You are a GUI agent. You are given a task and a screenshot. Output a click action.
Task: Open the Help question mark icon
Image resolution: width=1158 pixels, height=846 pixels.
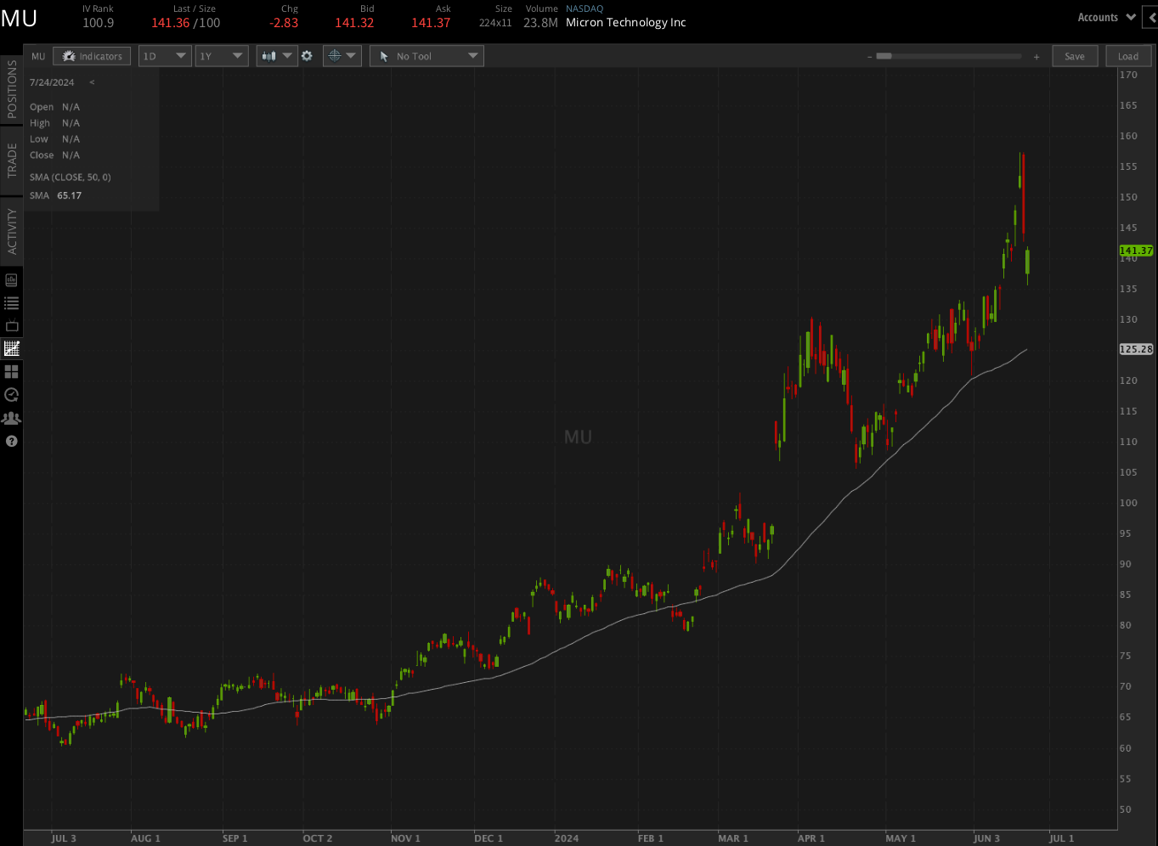pos(11,441)
